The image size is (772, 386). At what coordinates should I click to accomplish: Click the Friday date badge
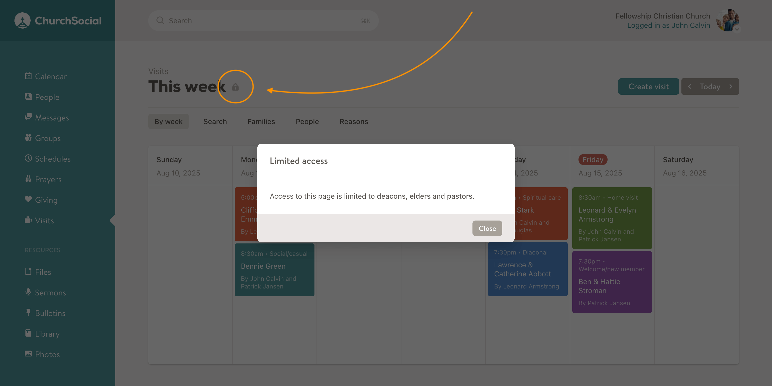pos(593,160)
